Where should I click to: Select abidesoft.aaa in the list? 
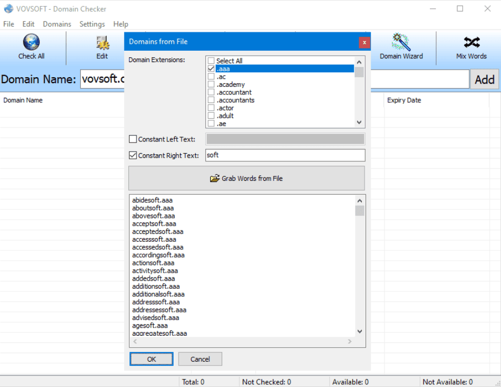coord(153,200)
